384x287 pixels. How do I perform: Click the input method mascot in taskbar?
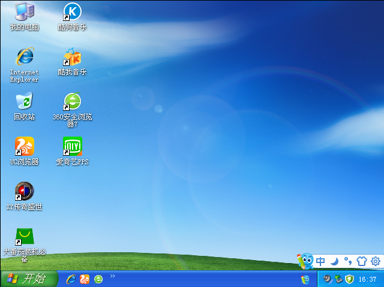pos(305,279)
